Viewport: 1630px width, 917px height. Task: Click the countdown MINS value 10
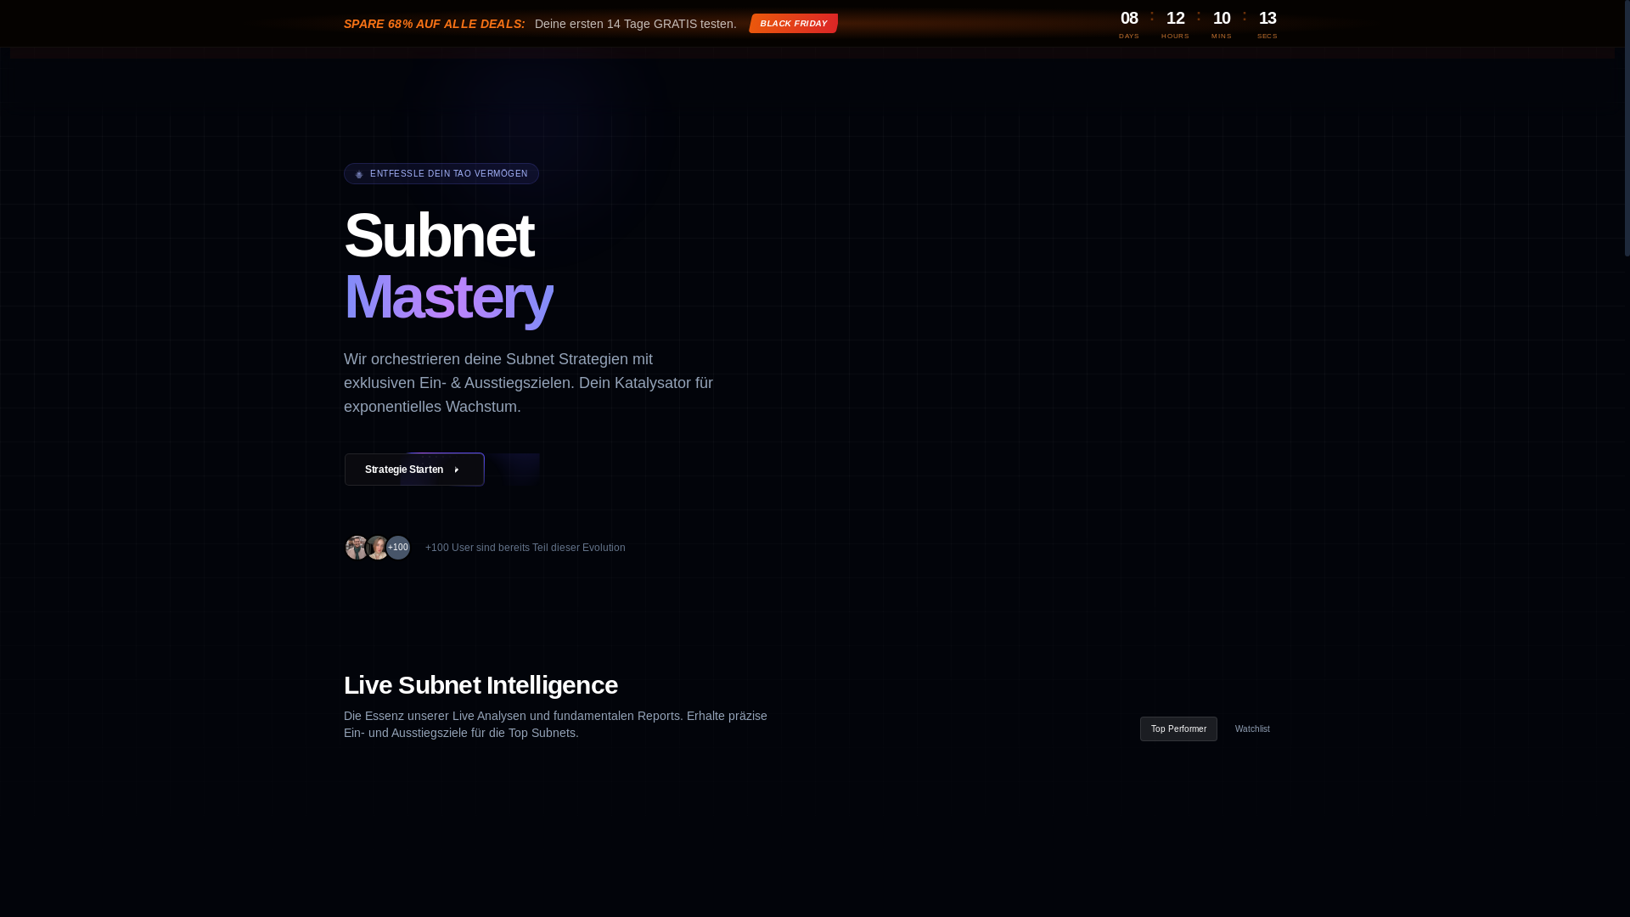(1222, 18)
